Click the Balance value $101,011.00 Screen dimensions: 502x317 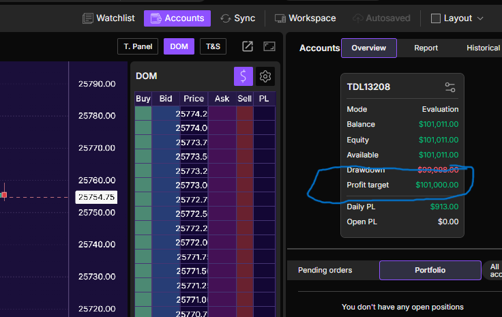pos(439,124)
